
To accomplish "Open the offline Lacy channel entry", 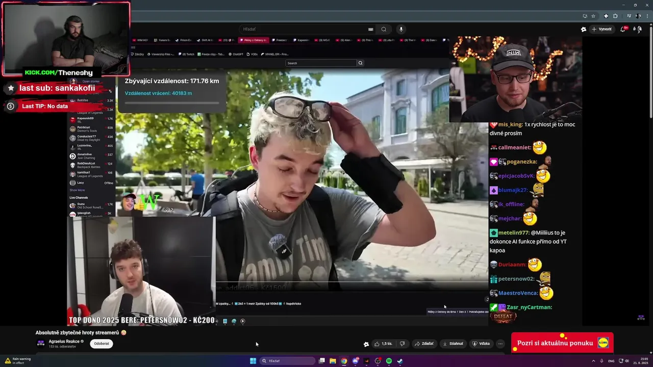I will [x=91, y=182].
